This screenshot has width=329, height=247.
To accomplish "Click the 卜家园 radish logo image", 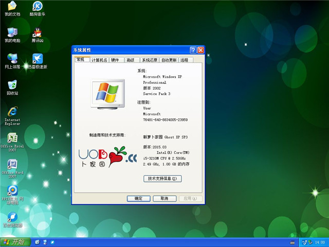I will pyautogui.click(x=107, y=156).
